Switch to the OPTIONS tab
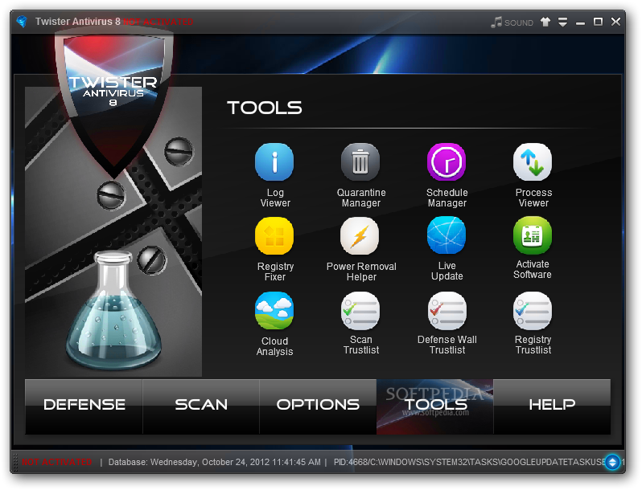The image size is (642, 490). (318, 406)
